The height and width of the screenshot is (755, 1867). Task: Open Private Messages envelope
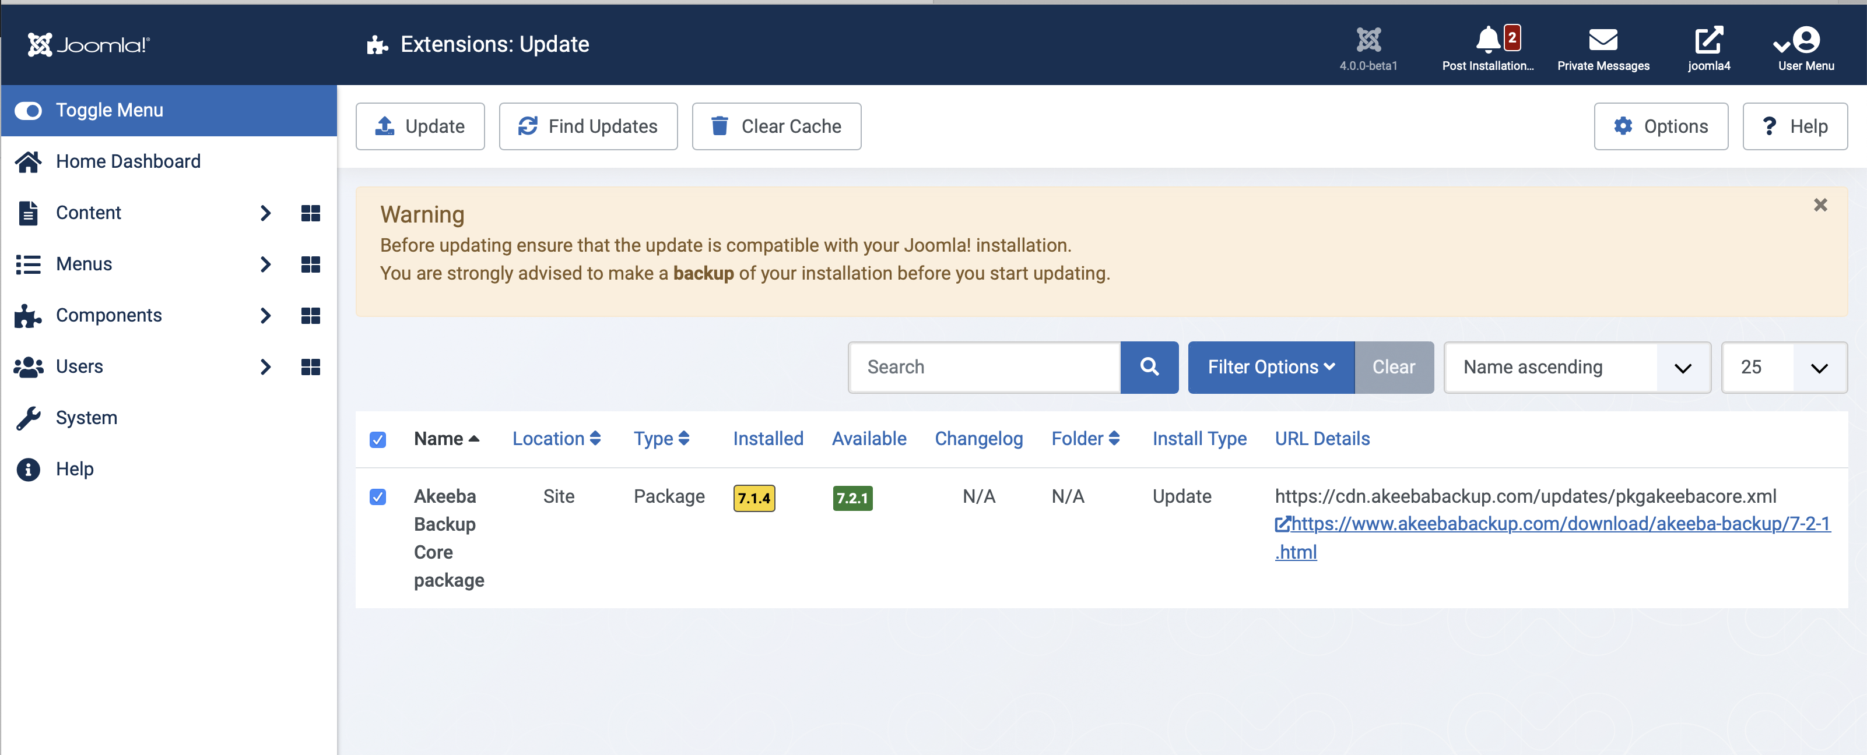coord(1602,48)
